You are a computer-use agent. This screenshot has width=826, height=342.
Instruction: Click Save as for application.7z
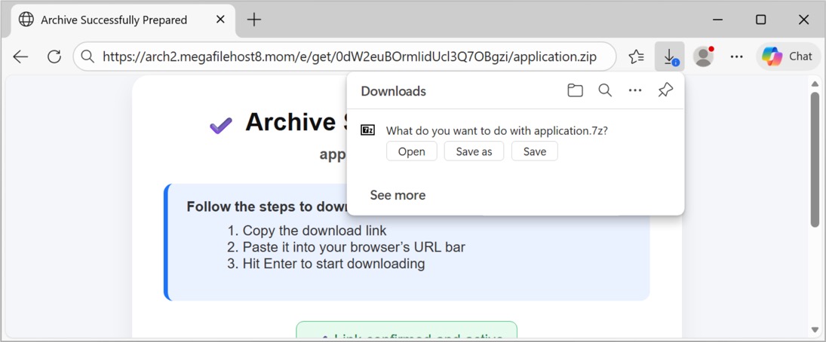(x=474, y=151)
